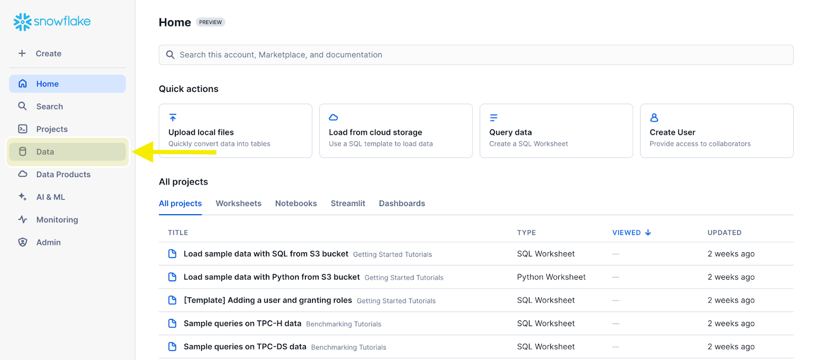813x360 pixels.
Task: Click Quickly convert data into tables text
Action: (x=220, y=144)
